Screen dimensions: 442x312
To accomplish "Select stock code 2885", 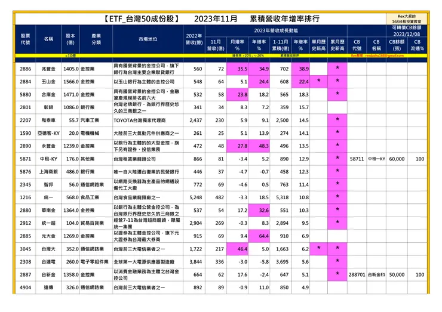I will [x=25, y=236].
